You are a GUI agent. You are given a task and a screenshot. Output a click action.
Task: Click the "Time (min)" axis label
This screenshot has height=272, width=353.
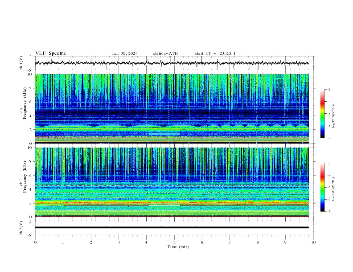pyautogui.click(x=178, y=247)
